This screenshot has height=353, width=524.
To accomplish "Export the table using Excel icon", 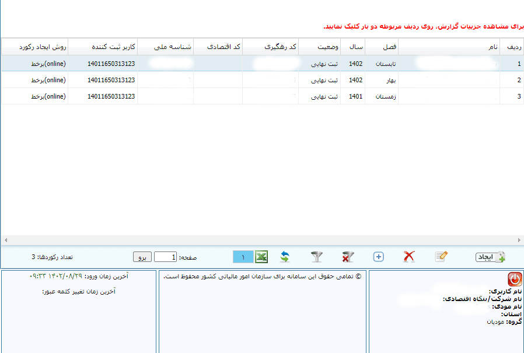I will [261, 257].
